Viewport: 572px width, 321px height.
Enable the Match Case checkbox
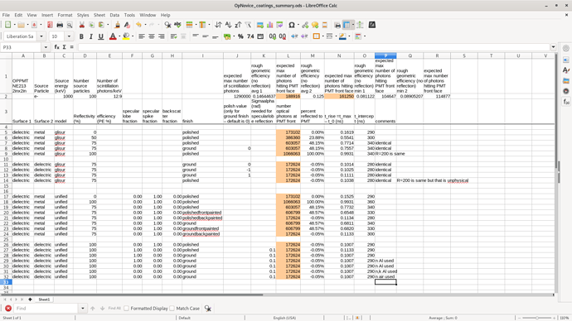click(x=172, y=309)
